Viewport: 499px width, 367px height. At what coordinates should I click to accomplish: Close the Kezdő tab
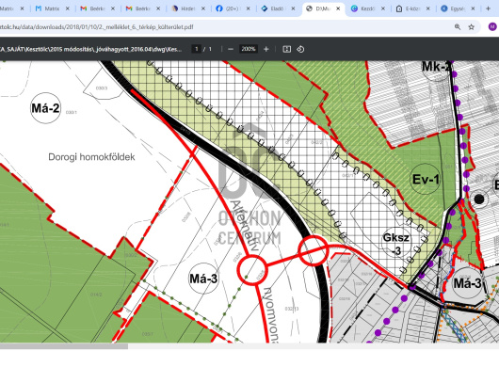coord(383,8)
